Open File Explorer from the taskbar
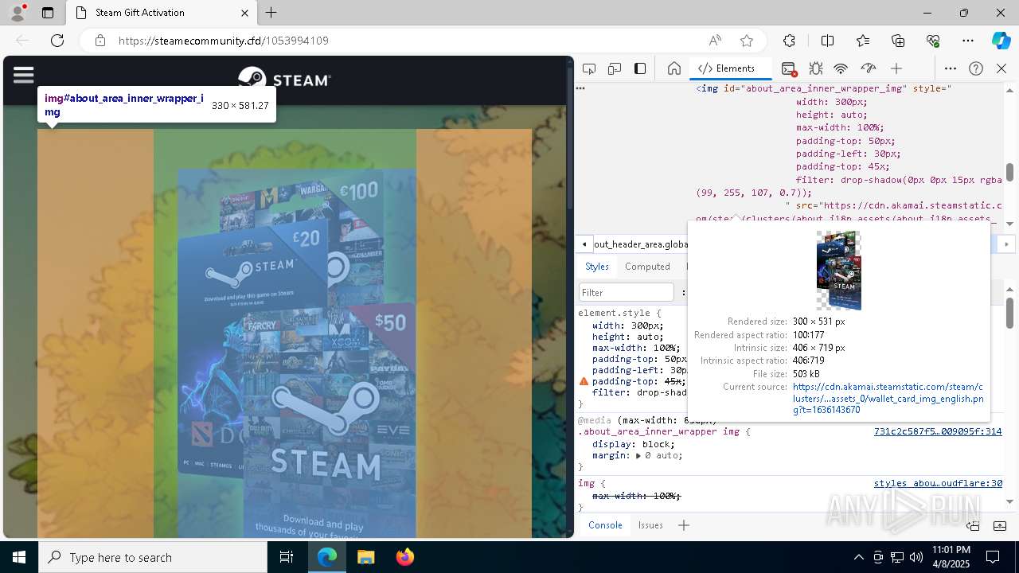 click(365, 557)
